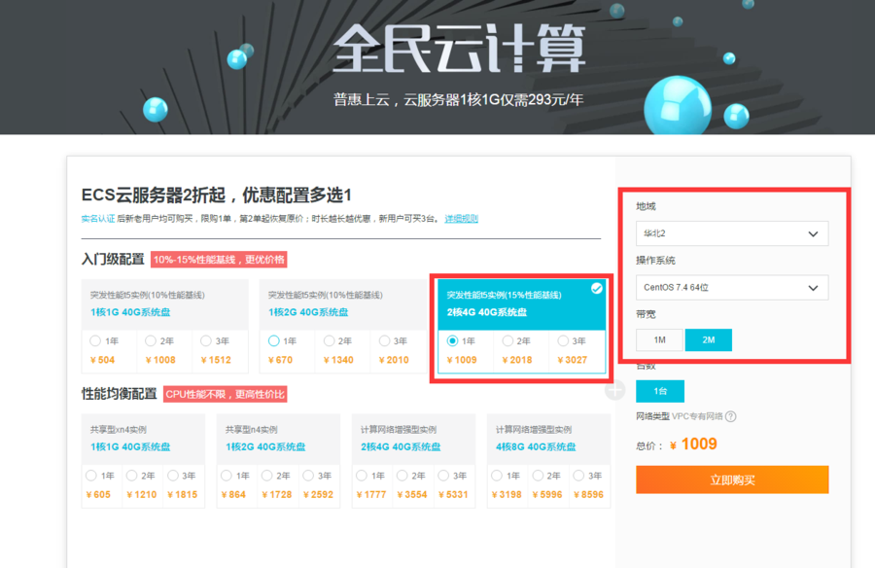The height and width of the screenshot is (568, 875).
Task: Select 1M bandwidth option
Action: click(659, 339)
